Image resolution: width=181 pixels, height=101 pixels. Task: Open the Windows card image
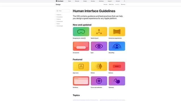81,81
